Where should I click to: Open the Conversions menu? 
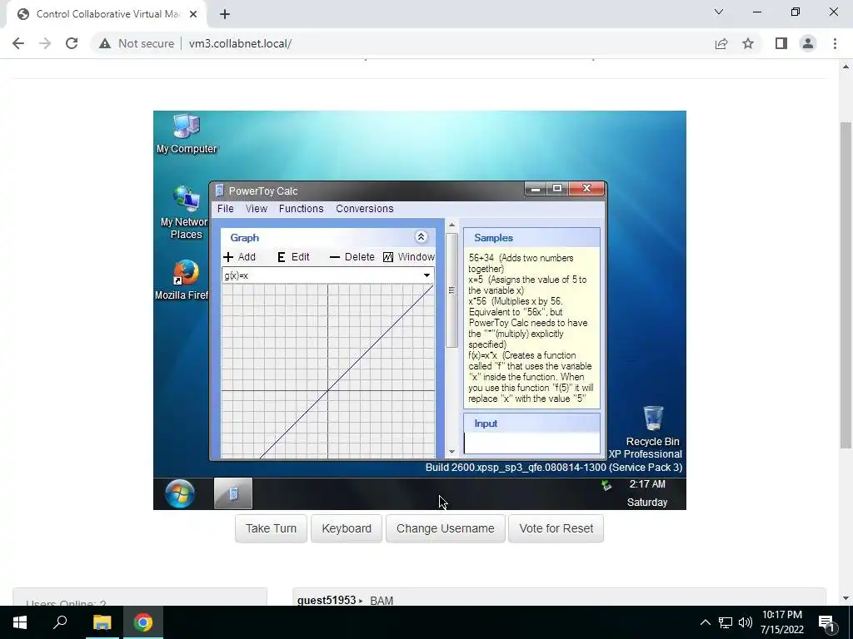coord(365,209)
